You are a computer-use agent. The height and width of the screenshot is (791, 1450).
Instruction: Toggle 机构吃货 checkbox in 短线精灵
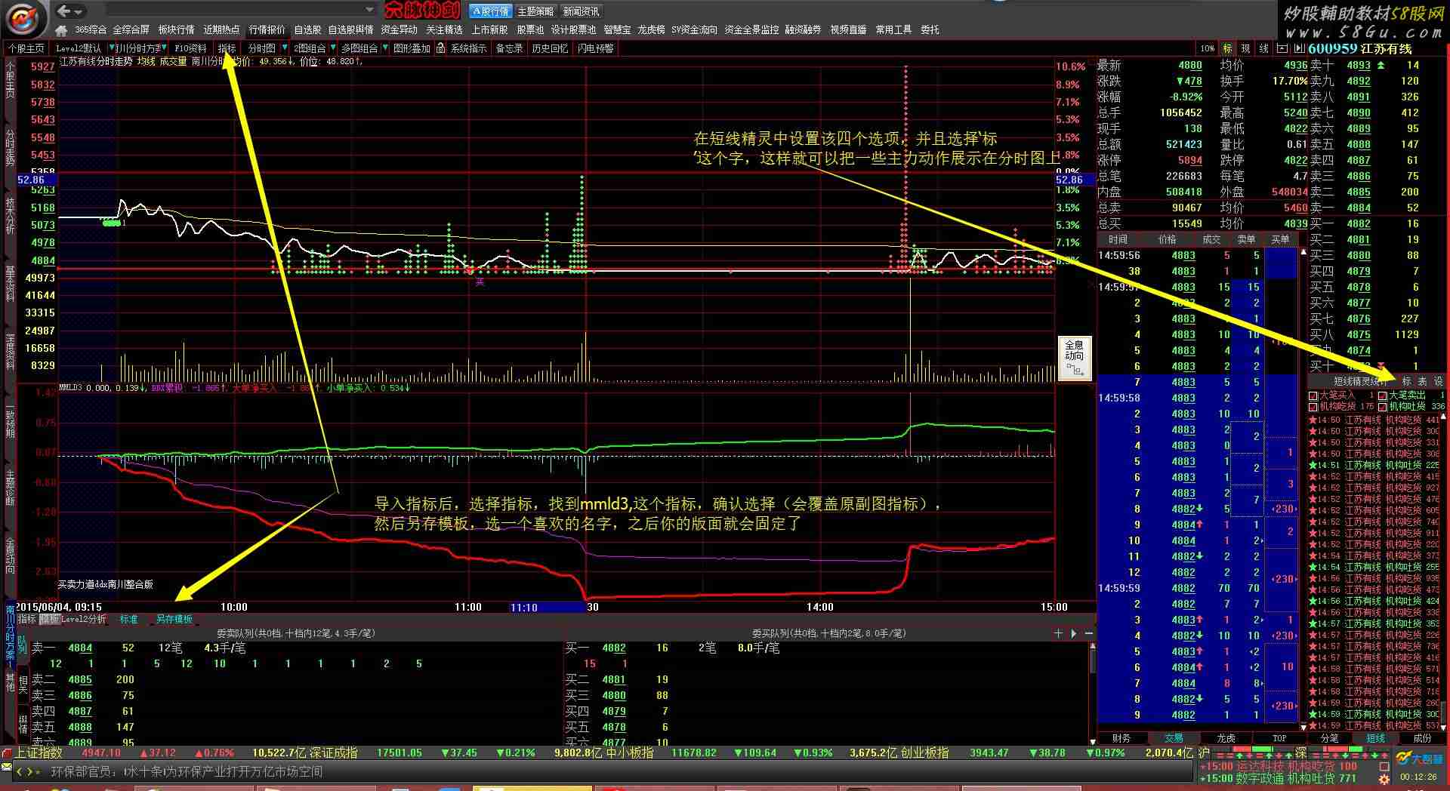(x=1313, y=407)
